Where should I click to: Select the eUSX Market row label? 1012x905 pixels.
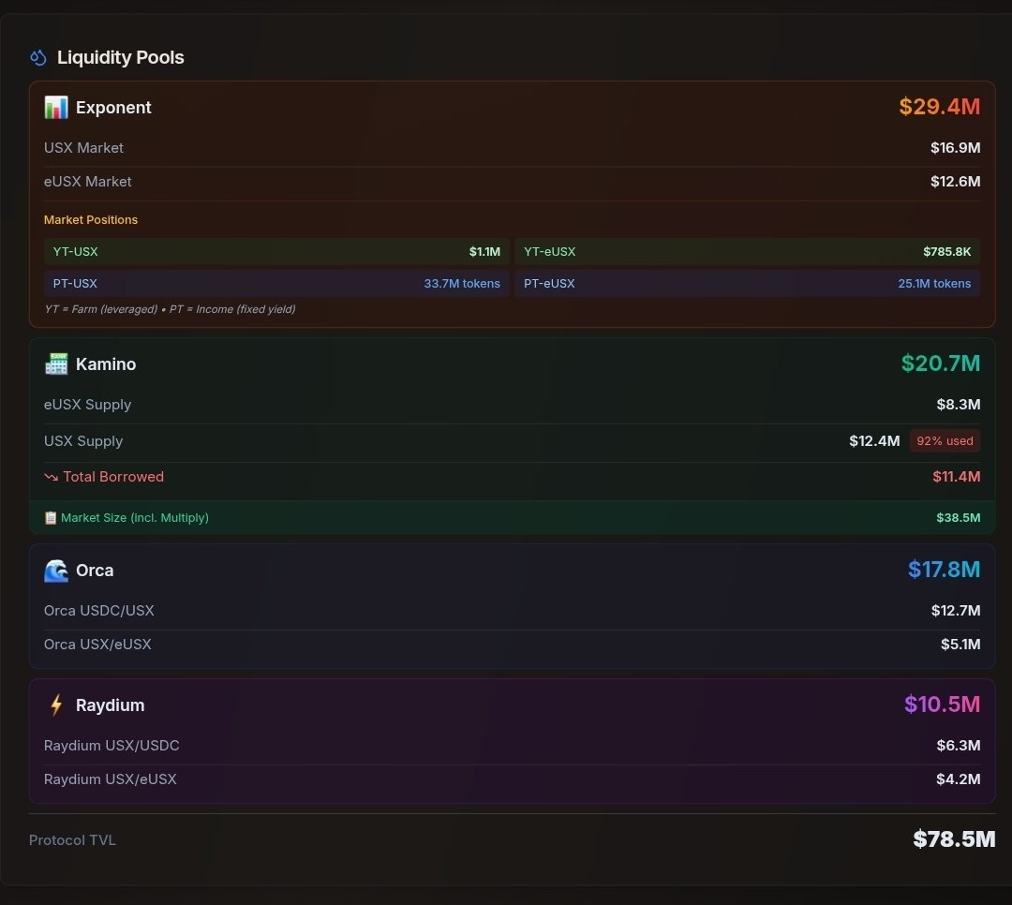[x=88, y=182]
